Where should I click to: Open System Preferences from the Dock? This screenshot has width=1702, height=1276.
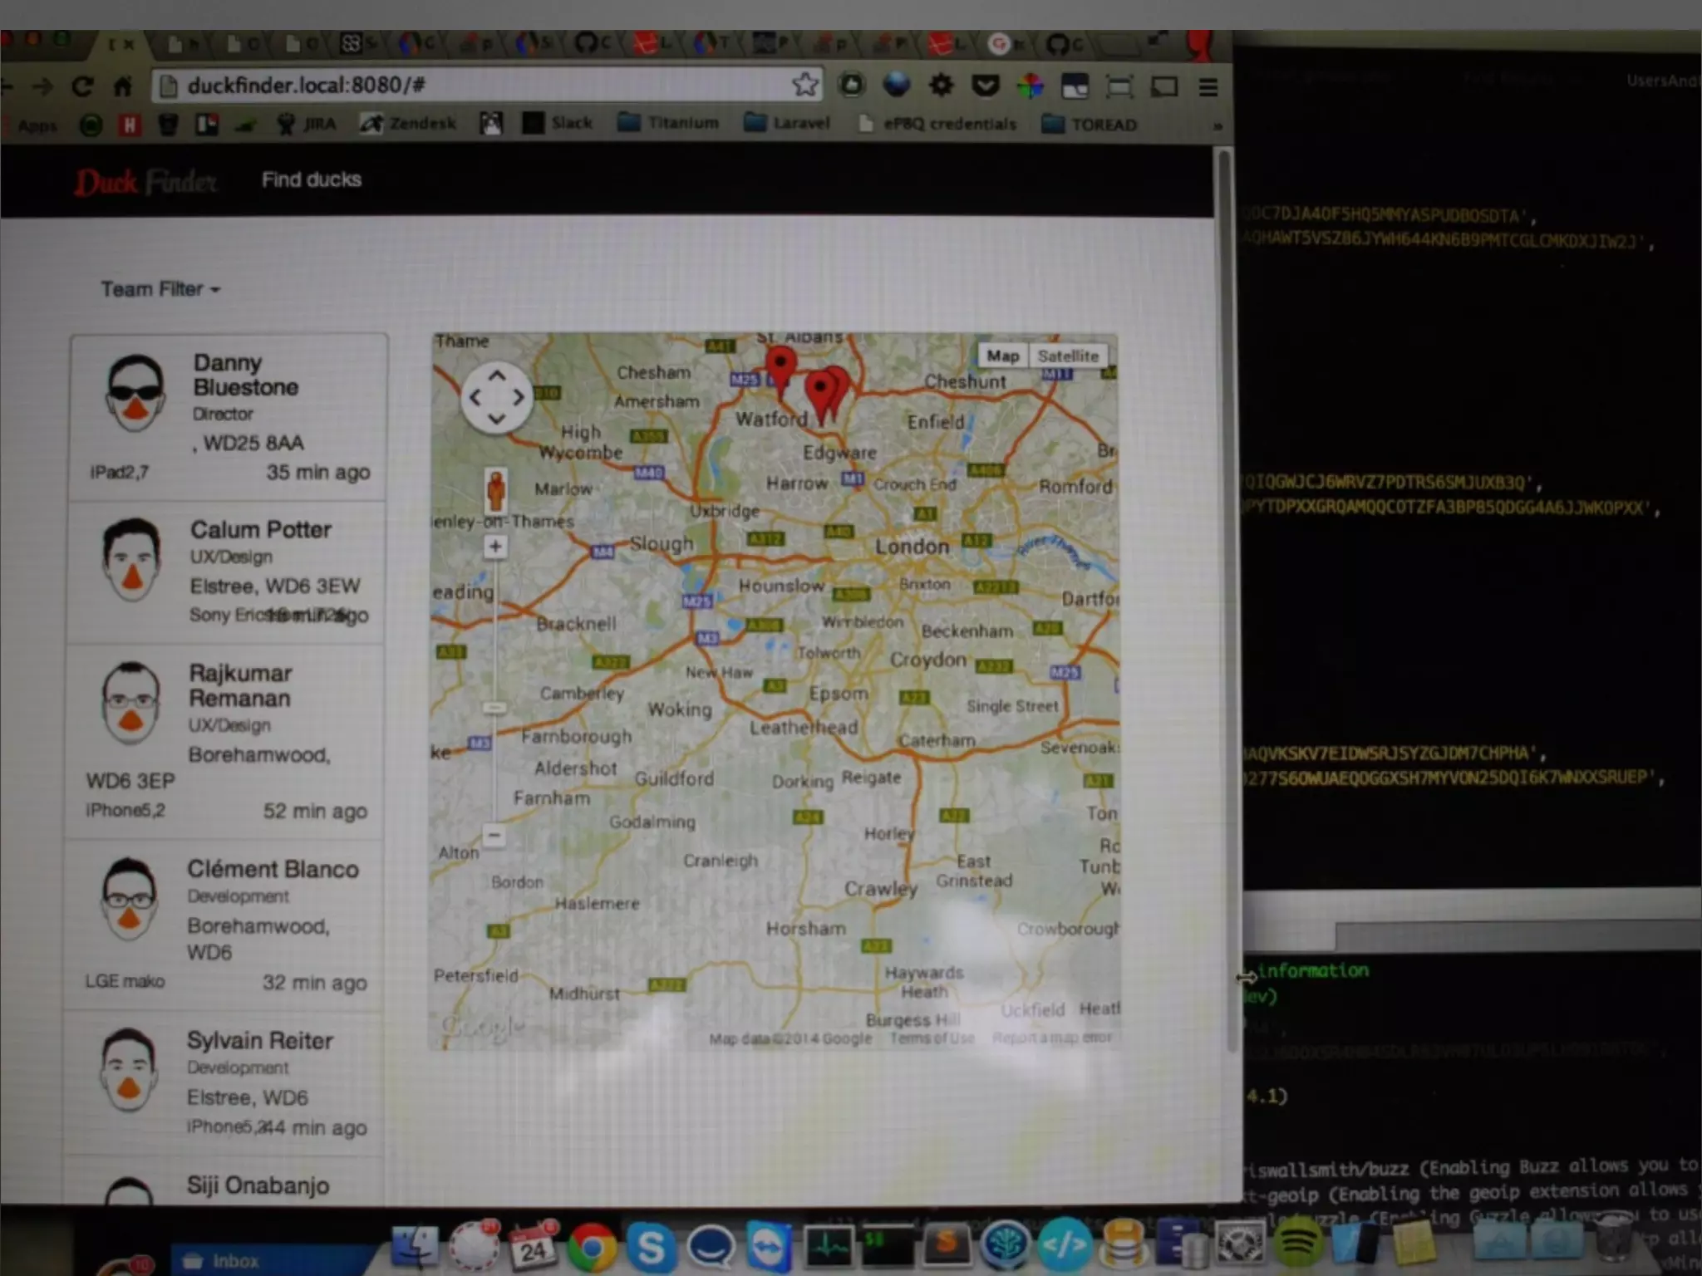point(1239,1244)
